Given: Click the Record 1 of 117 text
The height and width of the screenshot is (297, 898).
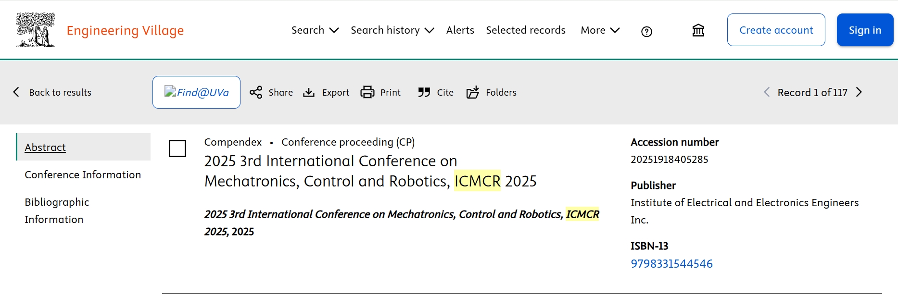Looking at the screenshot, I should click(812, 92).
